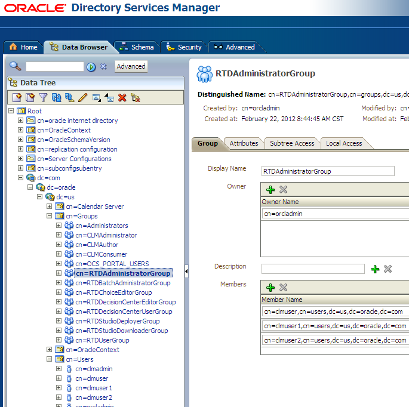Expand the top-level cn=OracleContext node
This screenshot has width=409, height=407.
coord(21,129)
